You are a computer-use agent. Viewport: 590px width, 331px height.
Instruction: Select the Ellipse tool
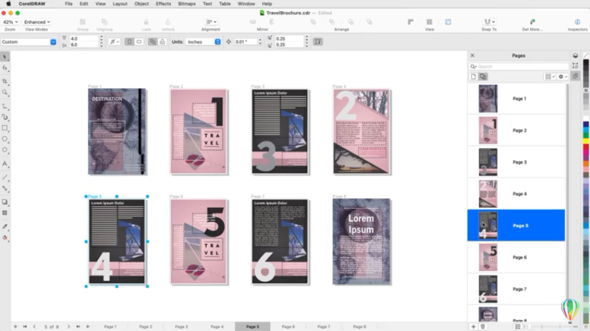[x=5, y=139]
